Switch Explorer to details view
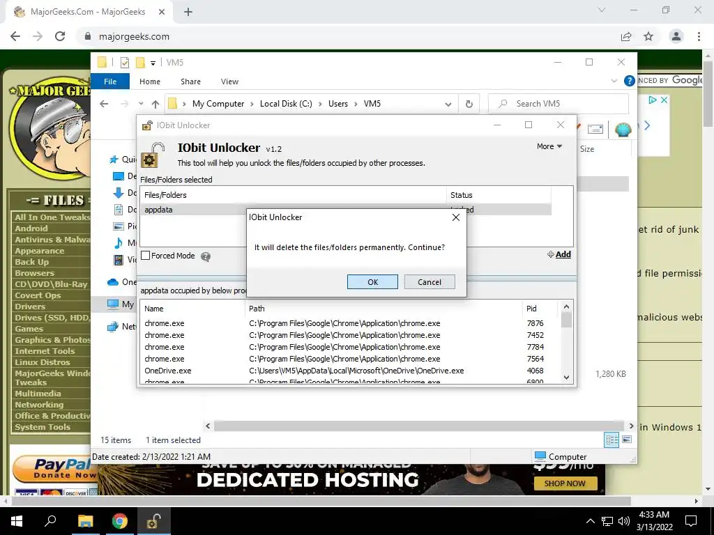Image resolution: width=714 pixels, height=535 pixels. [x=612, y=440]
